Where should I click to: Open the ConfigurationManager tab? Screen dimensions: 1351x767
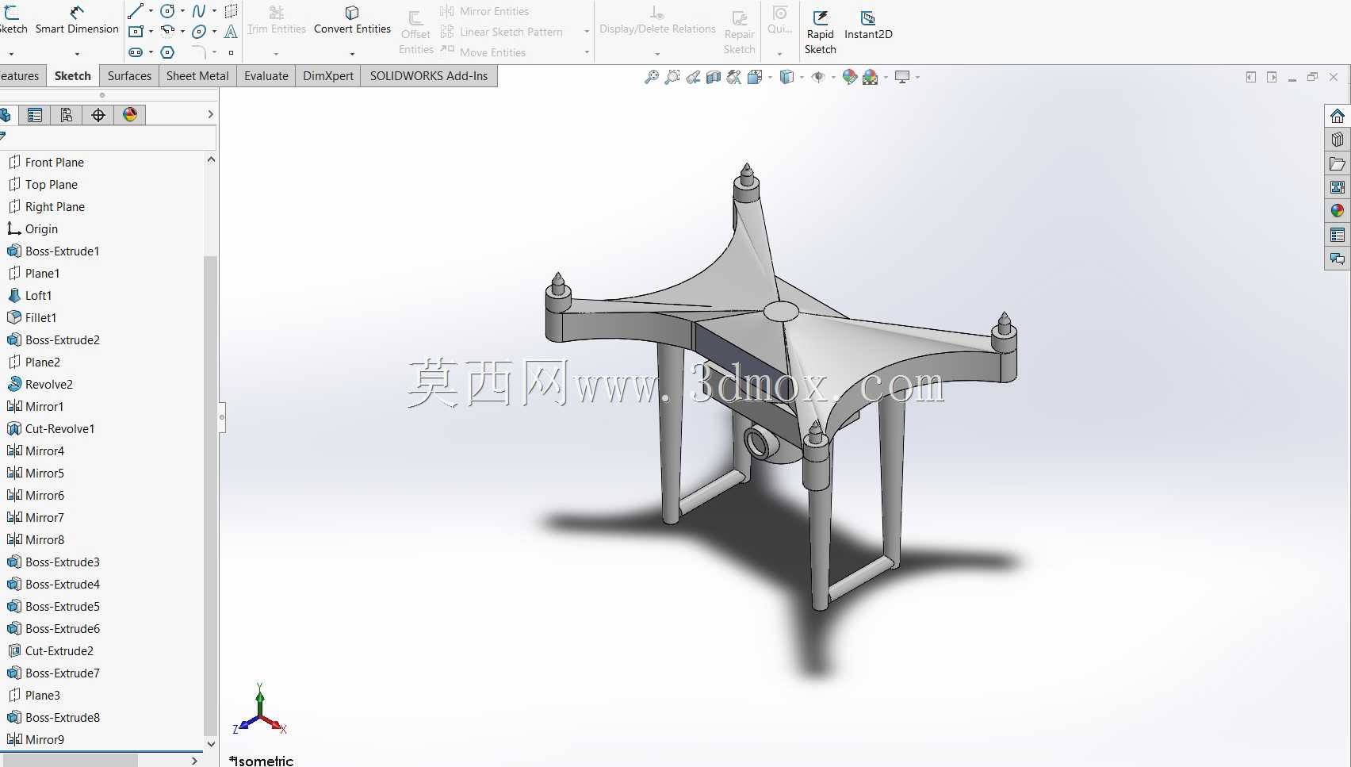pos(67,115)
